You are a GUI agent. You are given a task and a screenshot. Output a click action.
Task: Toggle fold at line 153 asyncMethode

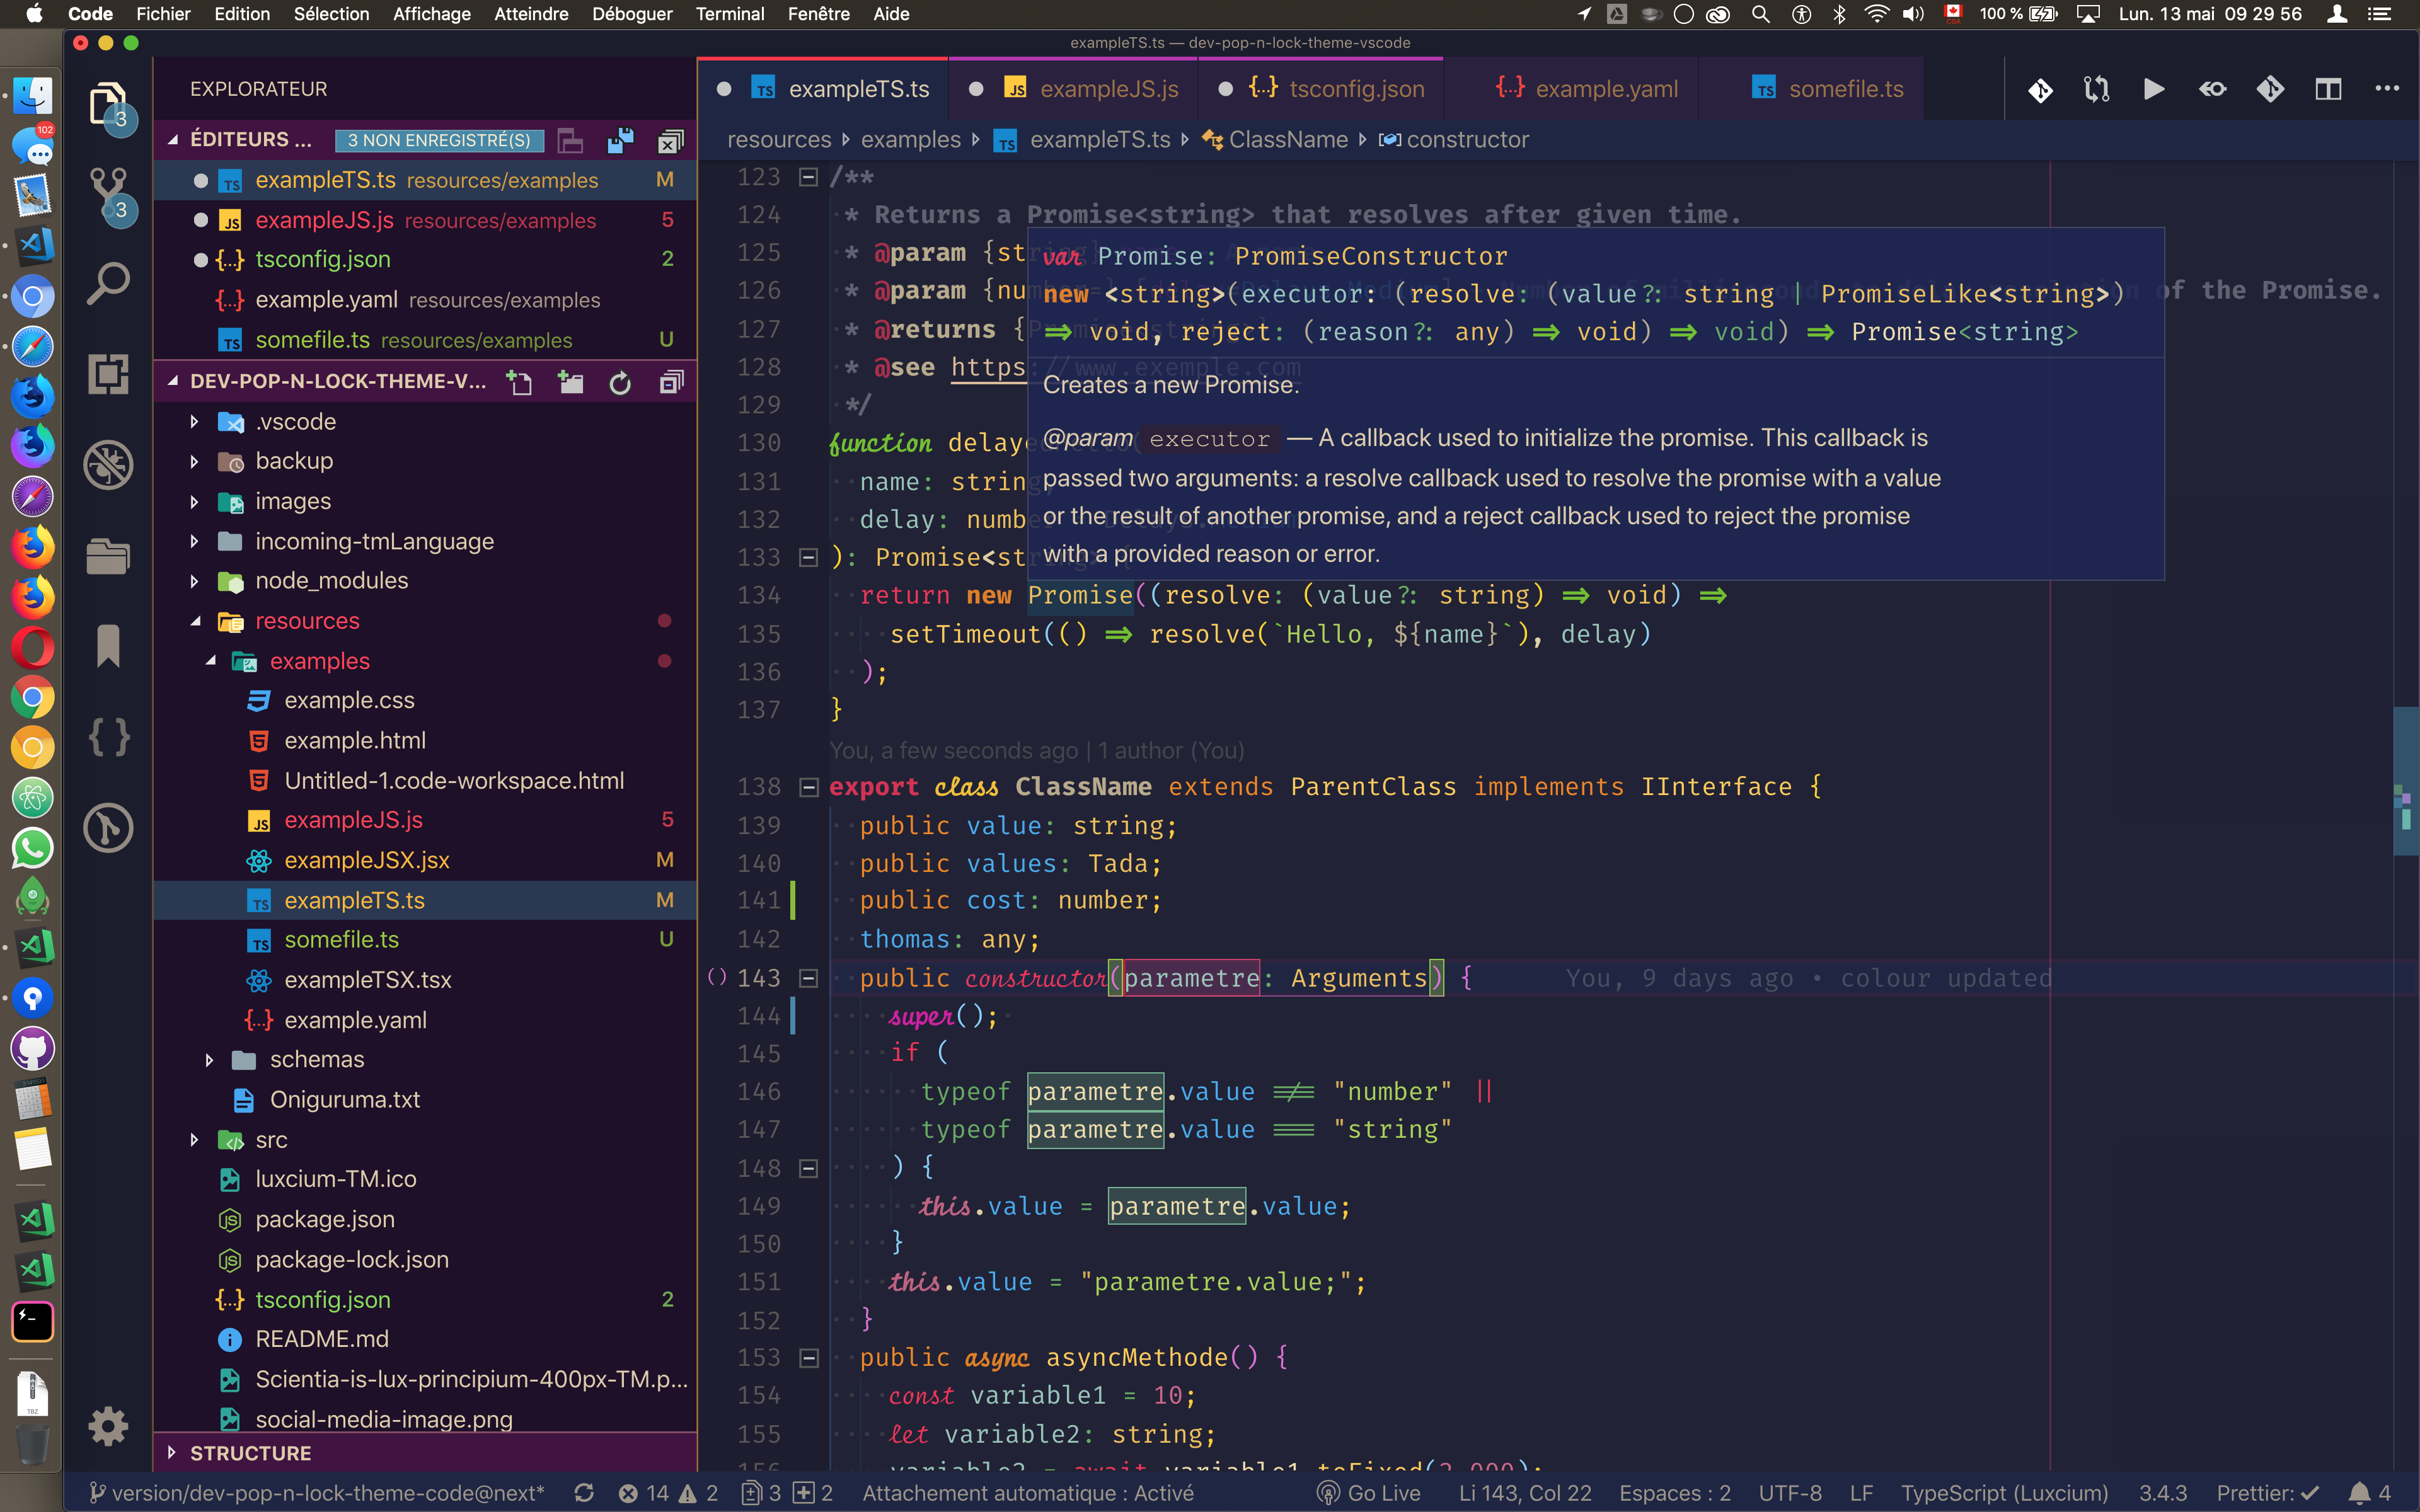809,1358
